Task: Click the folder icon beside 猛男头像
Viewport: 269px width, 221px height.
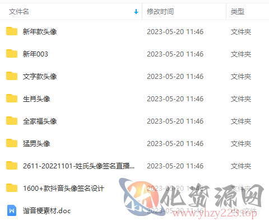Action: tap(12, 143)
